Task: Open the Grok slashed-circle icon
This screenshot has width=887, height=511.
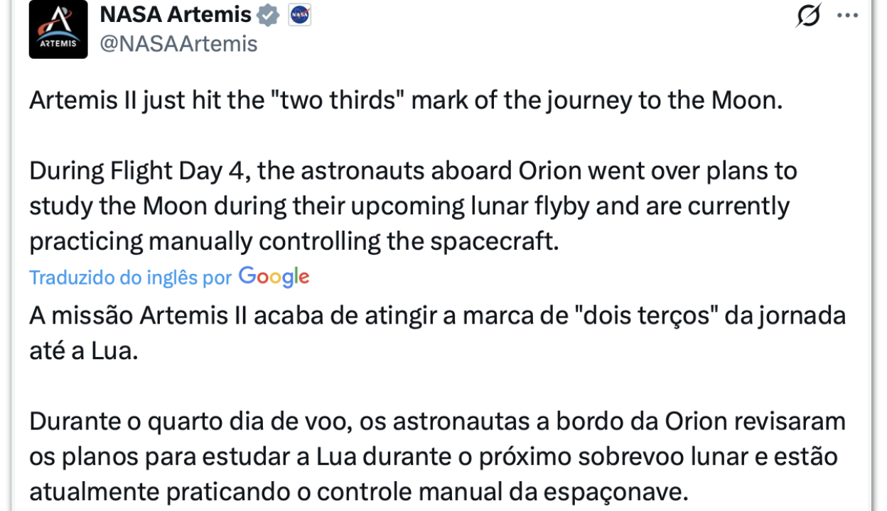Action: [808, 15]
